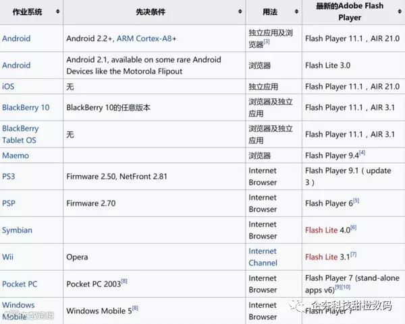Open the red Flash Lite link in Symbian row
This screenshot has width=405, height=324.
321,230
